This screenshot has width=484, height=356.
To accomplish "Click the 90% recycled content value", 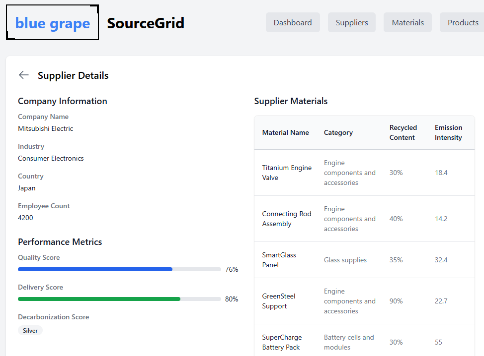I will point(396,301).
